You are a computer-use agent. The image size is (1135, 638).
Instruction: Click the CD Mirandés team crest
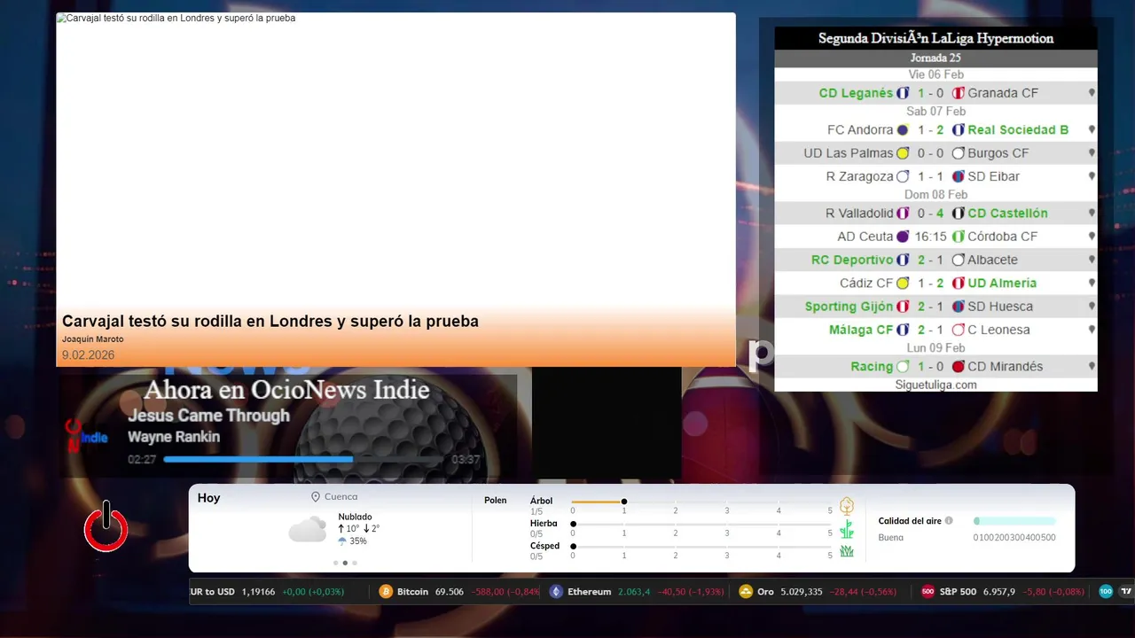tap(959, 367)
